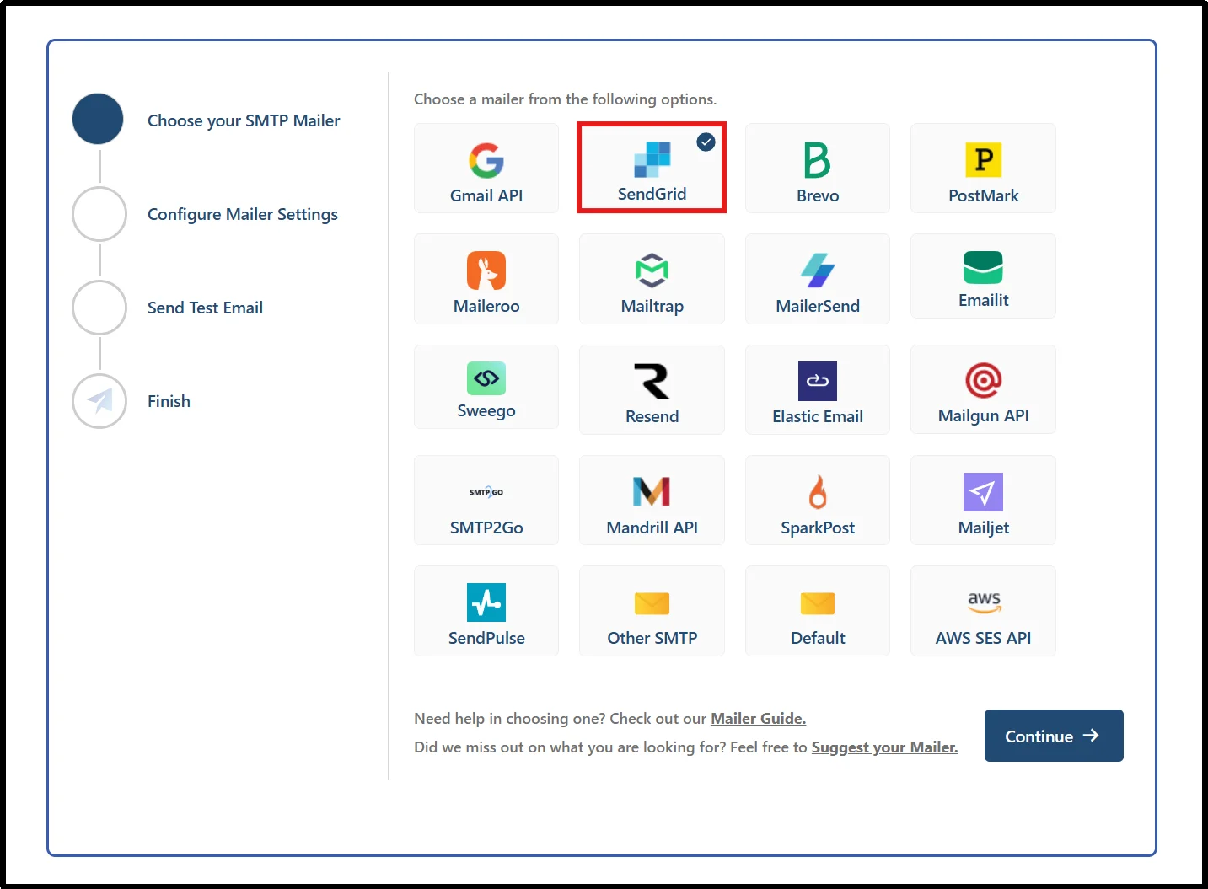This screenshot has width=1208, height=889.
Task: Select the Default mailer envelope icon
Action: pyautogui.click(x=818, y=603)
